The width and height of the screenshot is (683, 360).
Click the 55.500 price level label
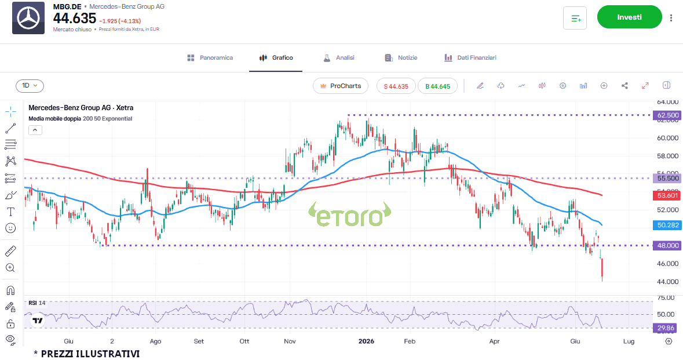coord(667,178)
